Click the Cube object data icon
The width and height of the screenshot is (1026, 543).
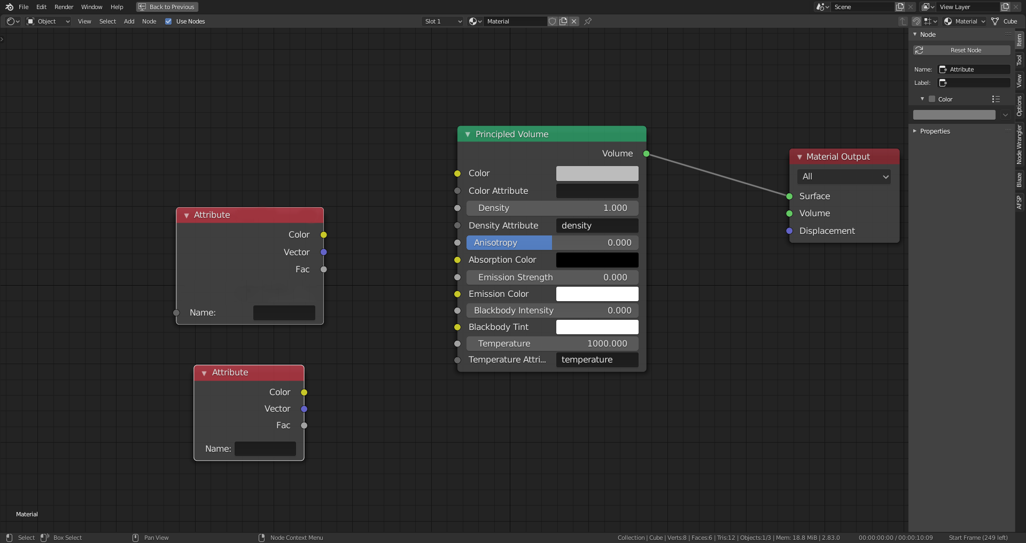point(995,21)
